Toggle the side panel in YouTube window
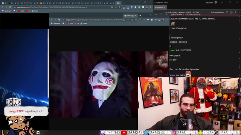This screenshot has height=135, width=241. (143, 7)
